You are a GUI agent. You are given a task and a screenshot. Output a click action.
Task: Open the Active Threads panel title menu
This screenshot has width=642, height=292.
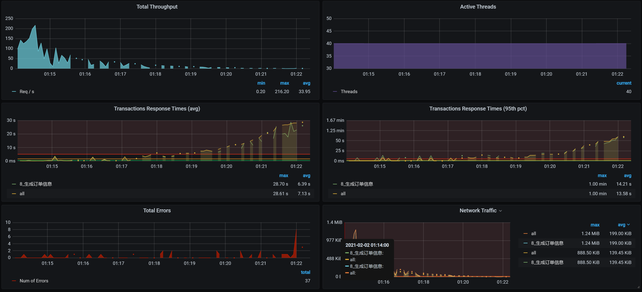[478, 7]
